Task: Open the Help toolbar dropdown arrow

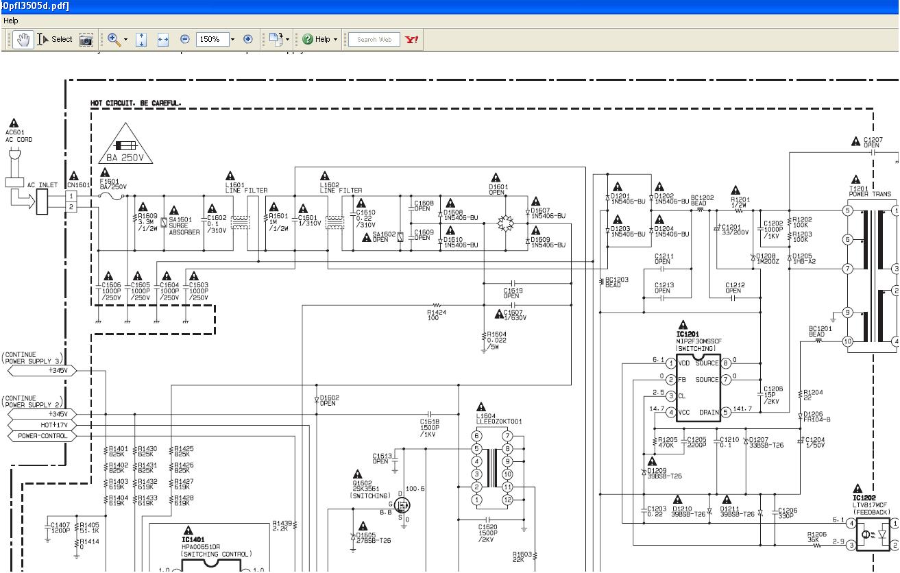Action: click(336, 40)
